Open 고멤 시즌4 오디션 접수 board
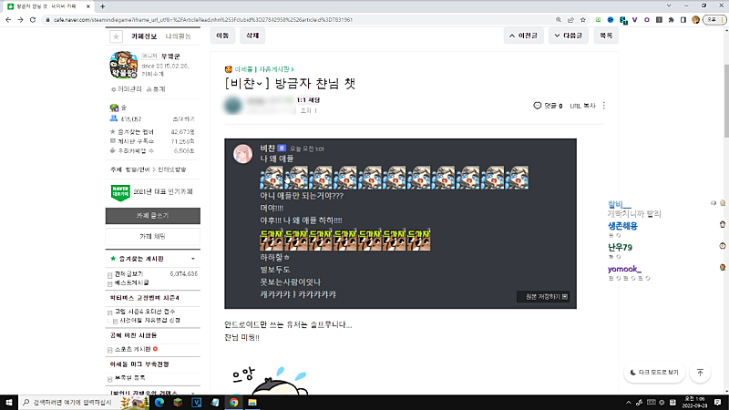Image resolution: width=729 pixels, height=410 pixels. pyautogui.click(x=145, y=312)
